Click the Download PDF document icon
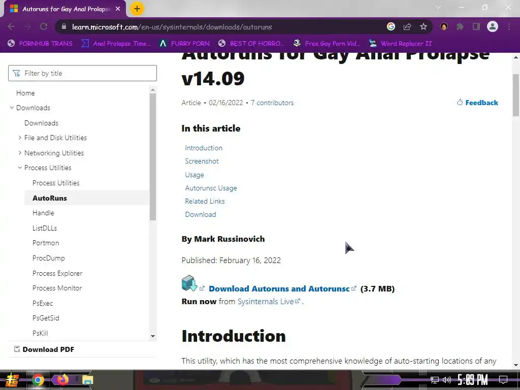The width and height of the screenshot is (520, 390). pos(17,349)
